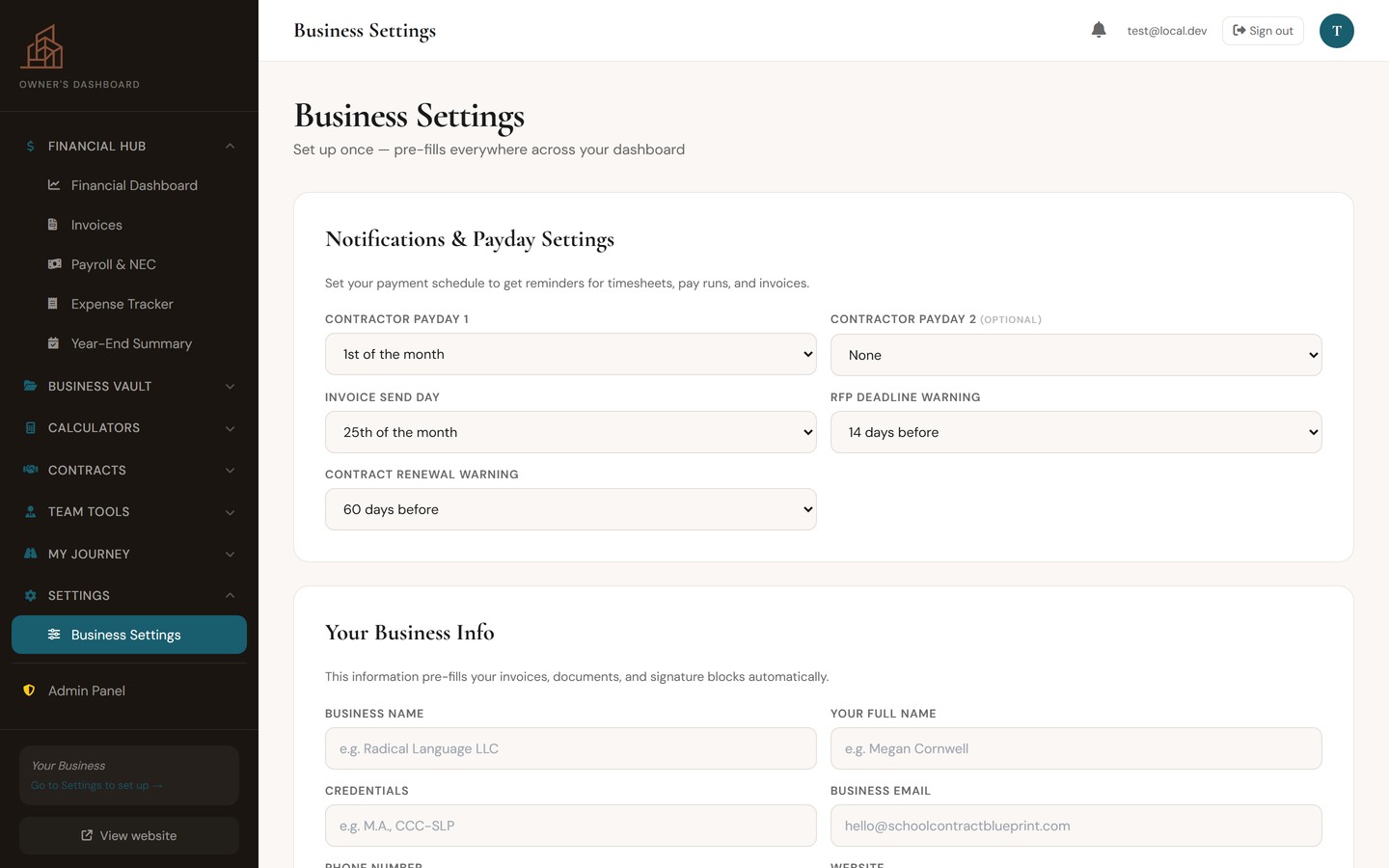Click the road icon beside My Journey
The image size is (1389, 868).
(x=30, y=554)
